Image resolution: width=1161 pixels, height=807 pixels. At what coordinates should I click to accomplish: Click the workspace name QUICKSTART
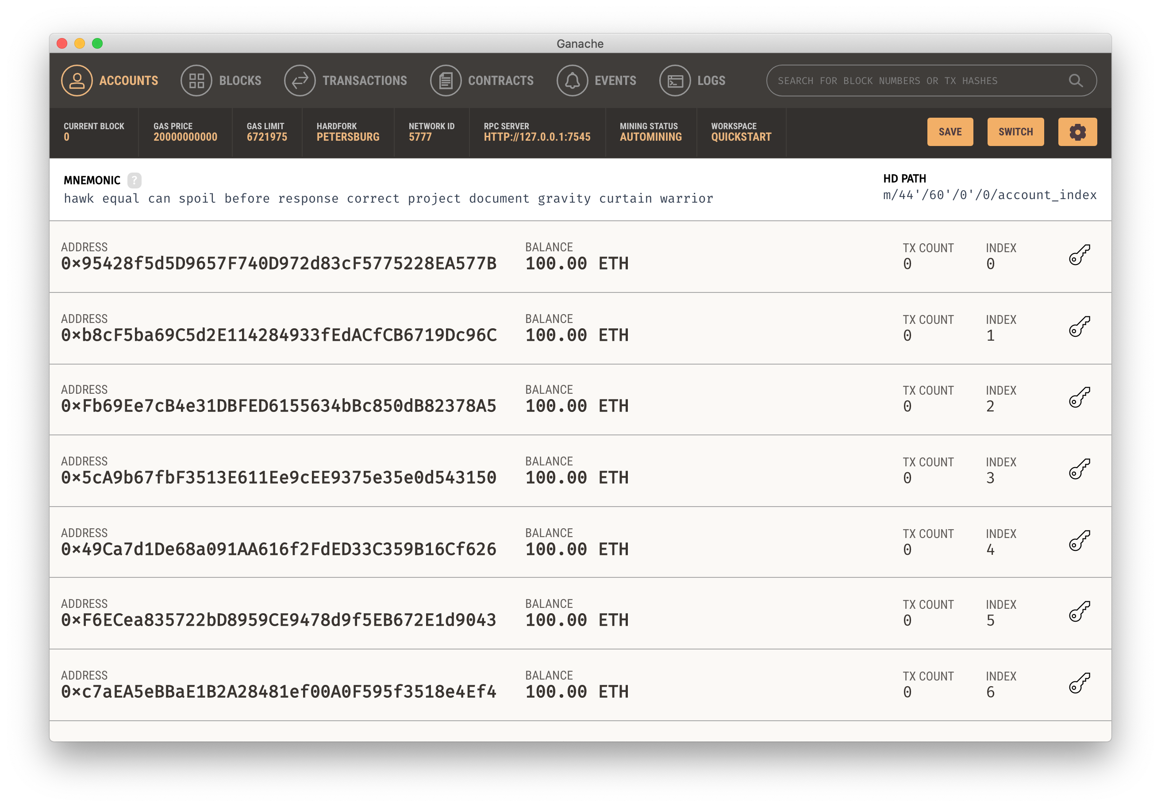point(741,137)
